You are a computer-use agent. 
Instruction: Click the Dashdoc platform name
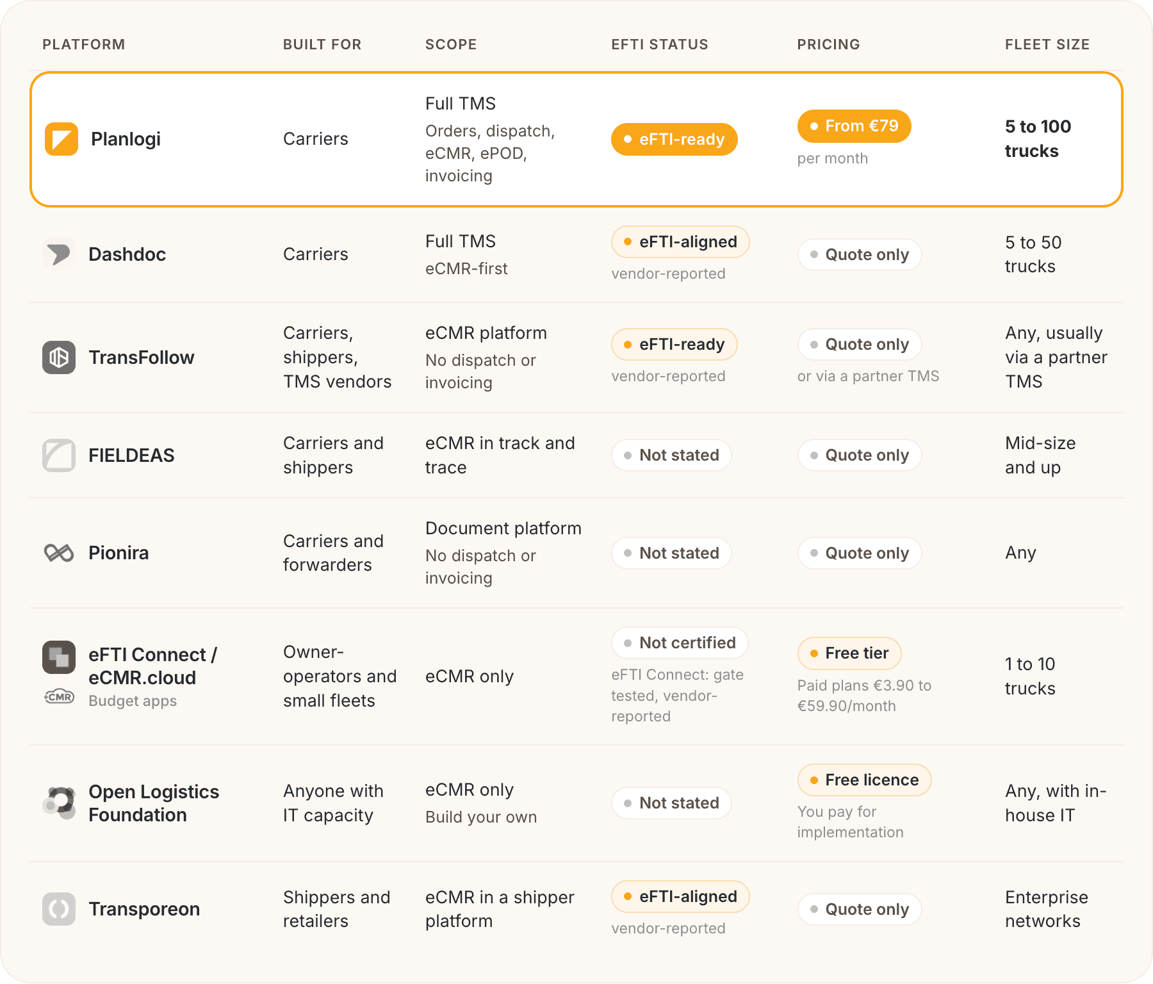(x=127, y=254)
